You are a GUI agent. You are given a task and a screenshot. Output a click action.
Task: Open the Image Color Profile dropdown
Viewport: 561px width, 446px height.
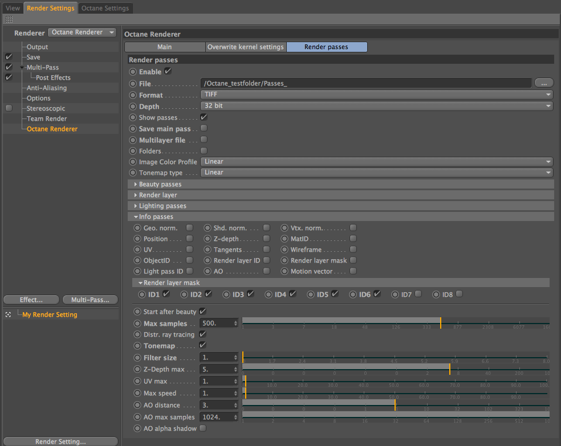pyautogui.click(x=377, y=162)
